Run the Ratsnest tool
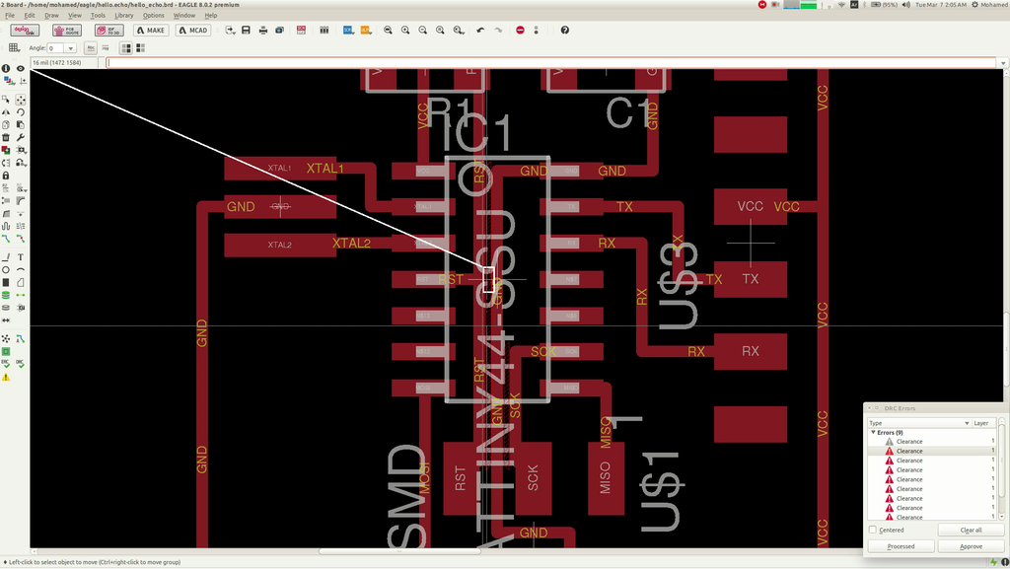This screenshot has width=1010, height=569. pyautogui.click(x=6, y=338)
